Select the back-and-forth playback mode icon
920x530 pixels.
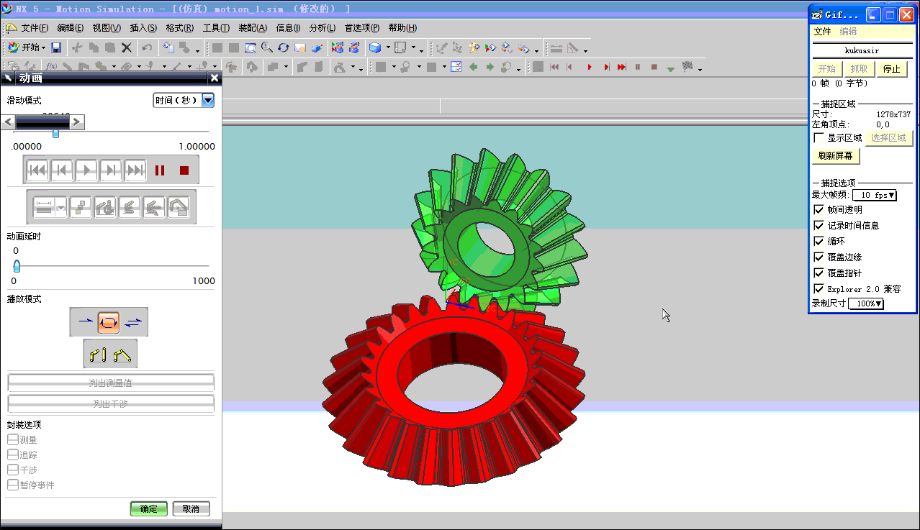click(x=133, y=321)
